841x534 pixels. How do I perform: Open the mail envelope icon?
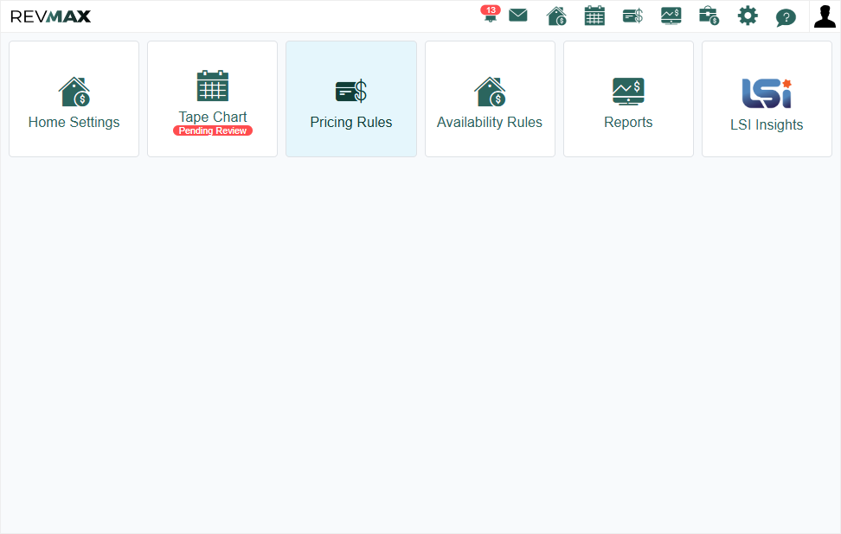[x=517, y=15]
